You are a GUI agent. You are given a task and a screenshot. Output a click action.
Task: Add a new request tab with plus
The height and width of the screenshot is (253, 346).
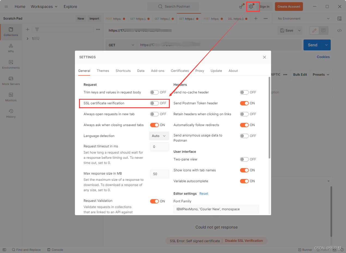pos(256,19)
